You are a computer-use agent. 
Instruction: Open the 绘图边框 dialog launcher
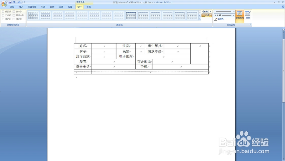point(251,24)
